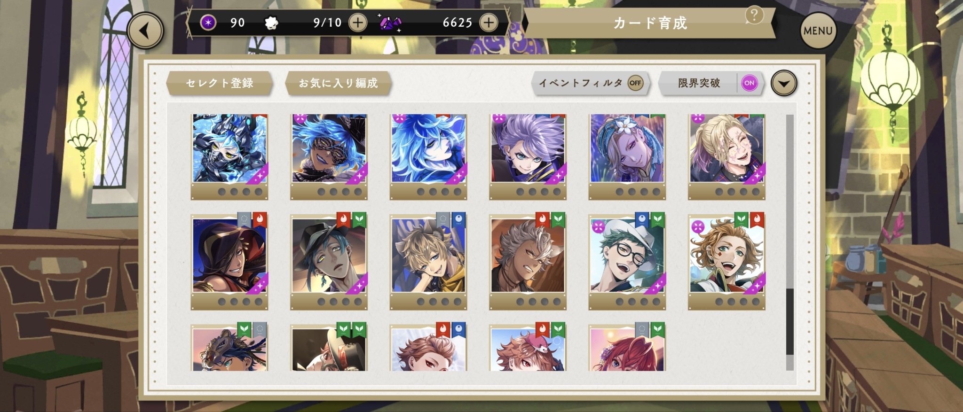The height and width of the screenshot is (412, 963).
Task: Open セレクト登録 tab button
Action: pos(220,83)
